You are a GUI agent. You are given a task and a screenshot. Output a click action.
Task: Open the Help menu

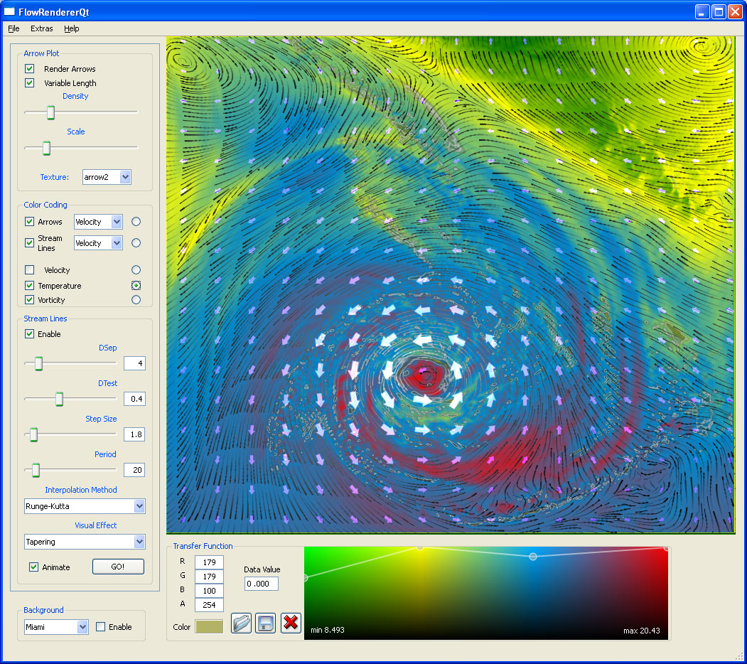tap(71, 28)
